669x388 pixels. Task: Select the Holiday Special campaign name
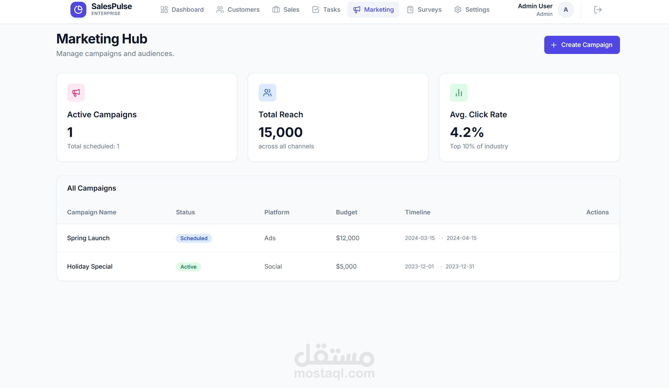(90, 266)
